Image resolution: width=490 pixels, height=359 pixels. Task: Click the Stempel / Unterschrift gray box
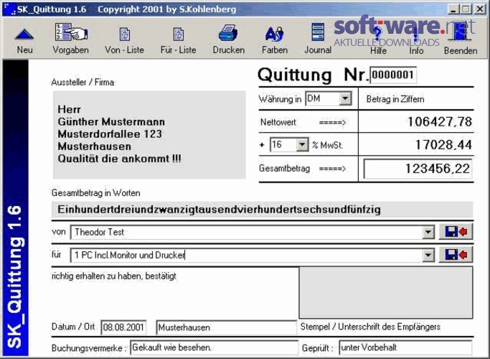tap(386, 293)
